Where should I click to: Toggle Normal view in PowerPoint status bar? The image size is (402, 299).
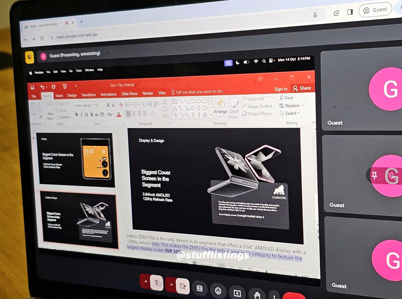(x=221, y=265)
